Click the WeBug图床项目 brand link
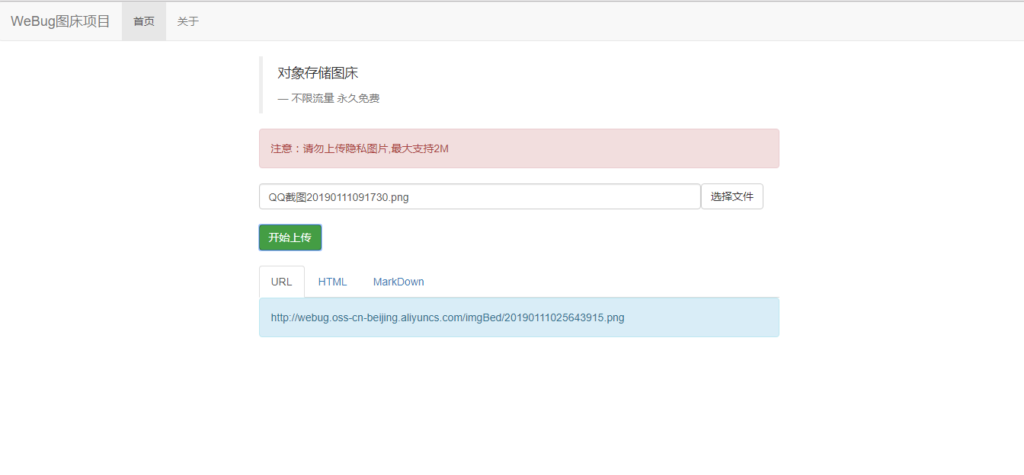1024x475 pixels. pyautogui.click(x=60, y=21)
